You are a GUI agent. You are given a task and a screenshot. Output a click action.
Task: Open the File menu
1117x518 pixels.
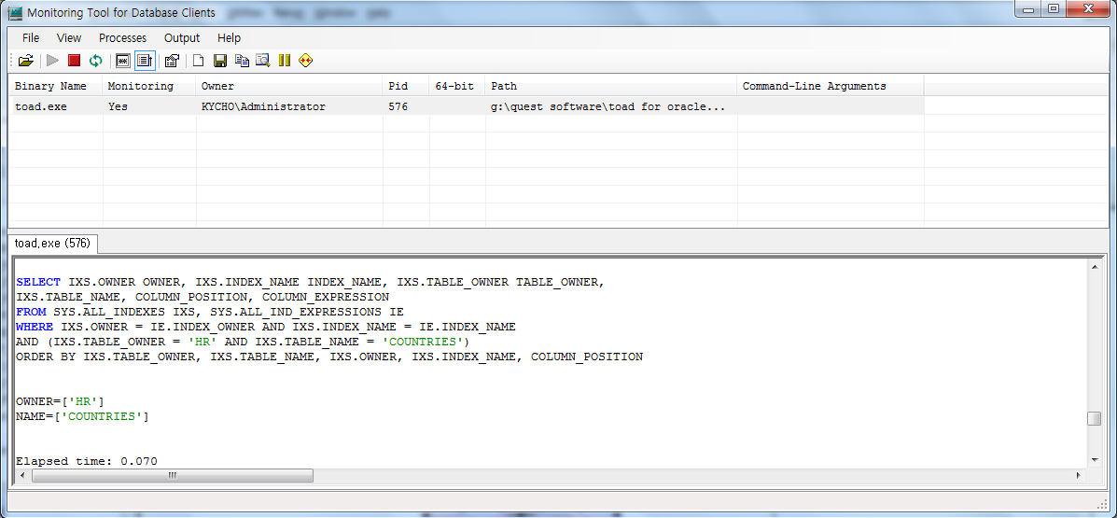31,38
